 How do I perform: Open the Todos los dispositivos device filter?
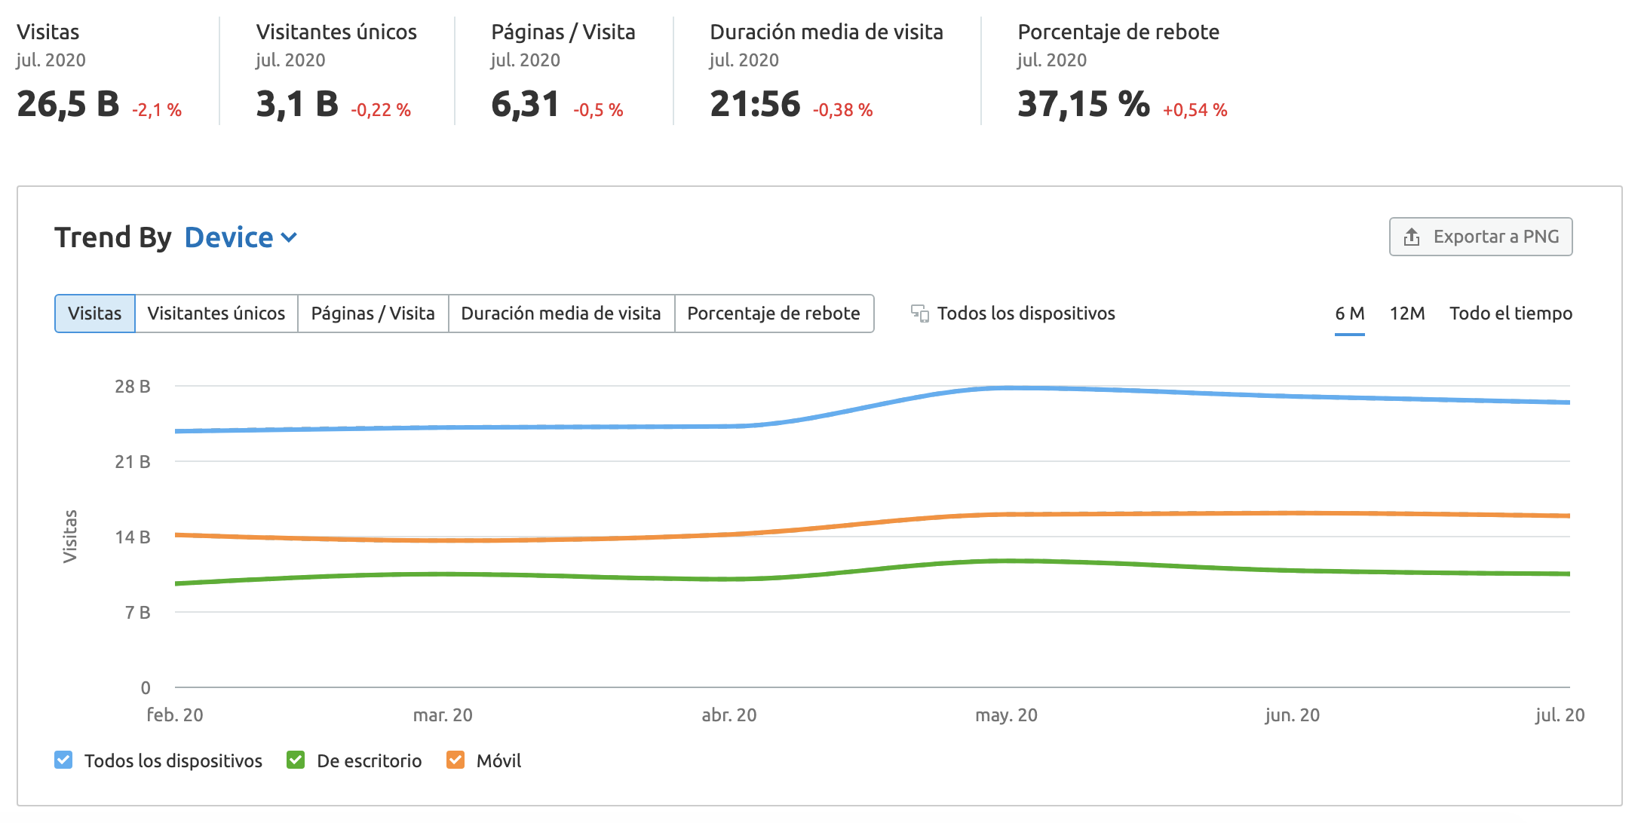[1013, 313]
